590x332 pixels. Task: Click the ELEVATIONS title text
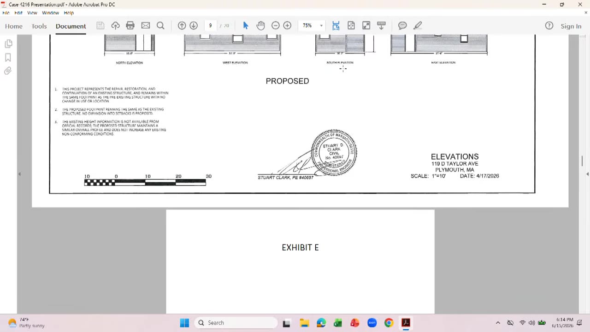pos(454,157)
